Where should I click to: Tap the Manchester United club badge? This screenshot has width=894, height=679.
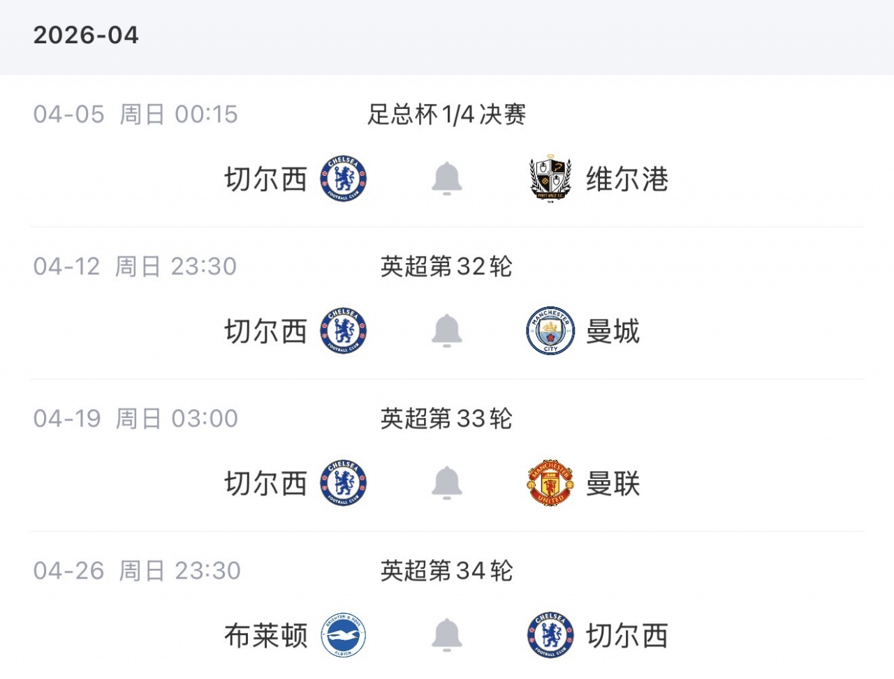click(550, 483)
